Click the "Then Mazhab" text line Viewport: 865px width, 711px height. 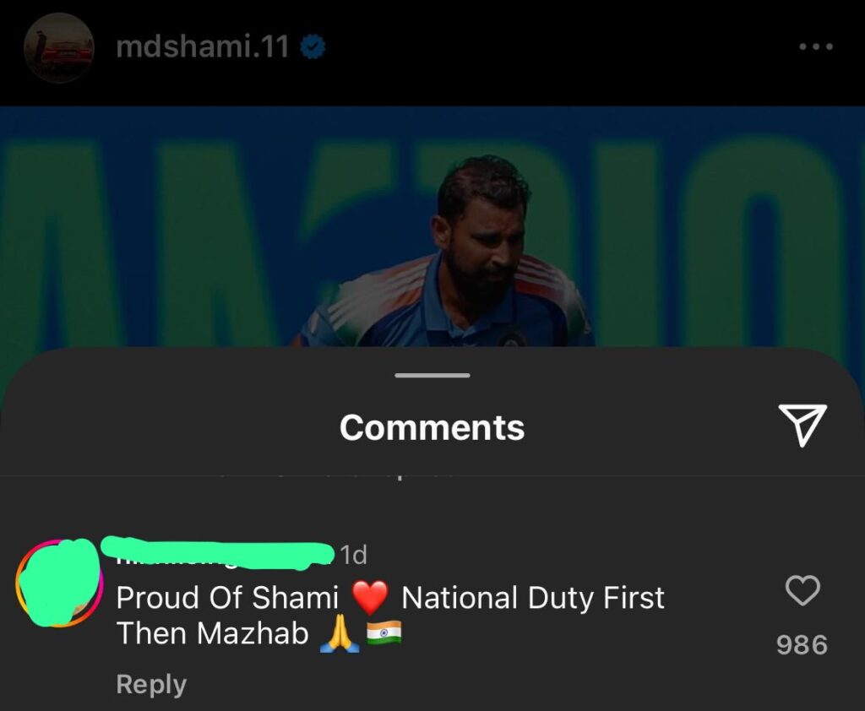pyautogui.click(x=212, y=633)
